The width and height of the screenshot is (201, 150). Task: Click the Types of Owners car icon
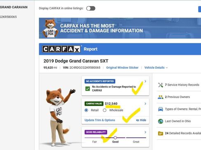tap(161, 109)
